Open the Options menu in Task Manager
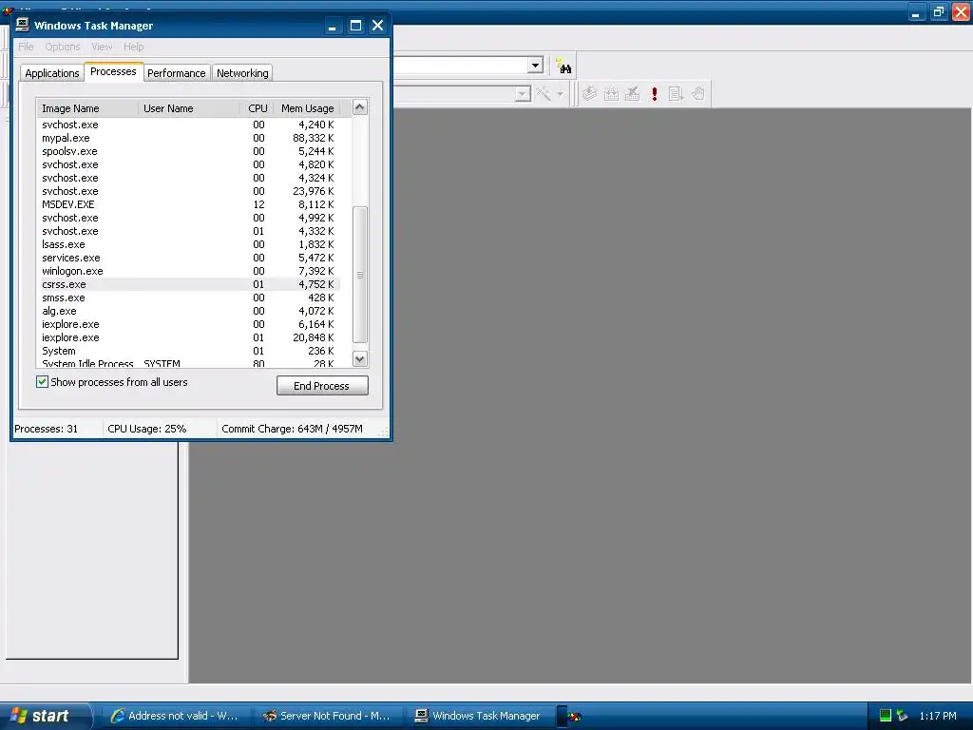The width and height of the screenshot is (973, 730). [x=62, y=47]
